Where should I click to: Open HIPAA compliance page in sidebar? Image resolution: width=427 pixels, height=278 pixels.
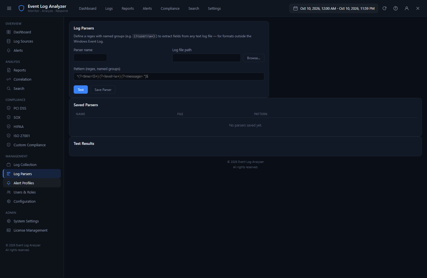32,126
